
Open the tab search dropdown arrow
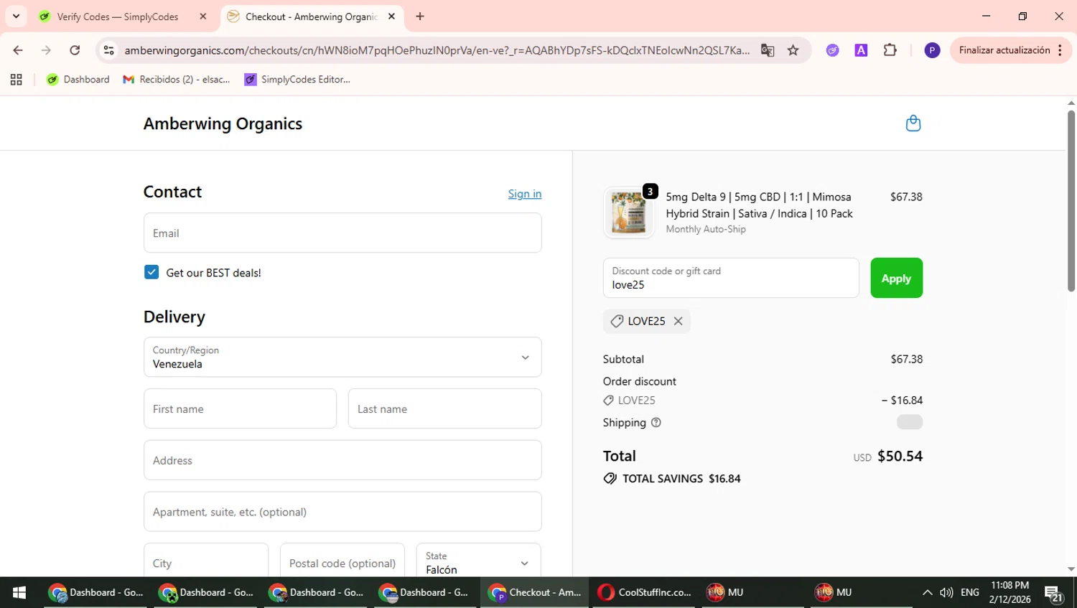(16, 16)
